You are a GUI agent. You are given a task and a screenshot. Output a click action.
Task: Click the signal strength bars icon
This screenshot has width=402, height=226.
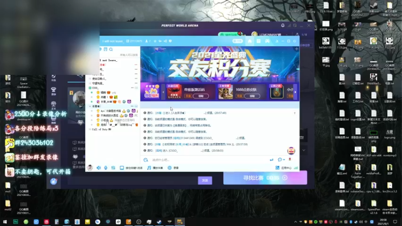[296, 168]
